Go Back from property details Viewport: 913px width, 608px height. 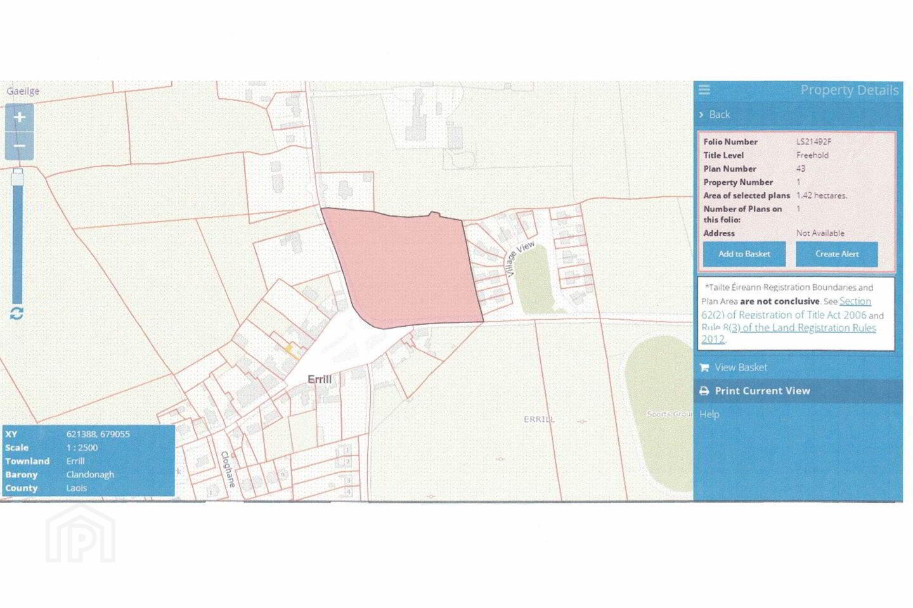click(720, 115)
